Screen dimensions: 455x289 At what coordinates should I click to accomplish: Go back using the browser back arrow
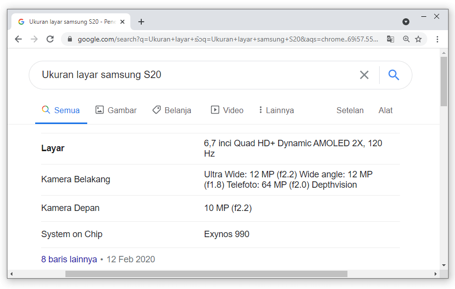pyautogui.click(x=18, y=39)
